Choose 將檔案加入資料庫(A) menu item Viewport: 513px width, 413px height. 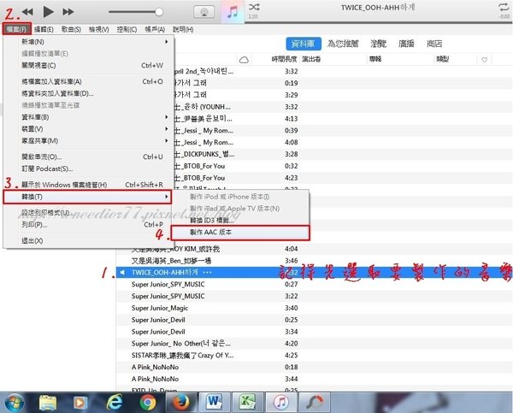point(88,81)
